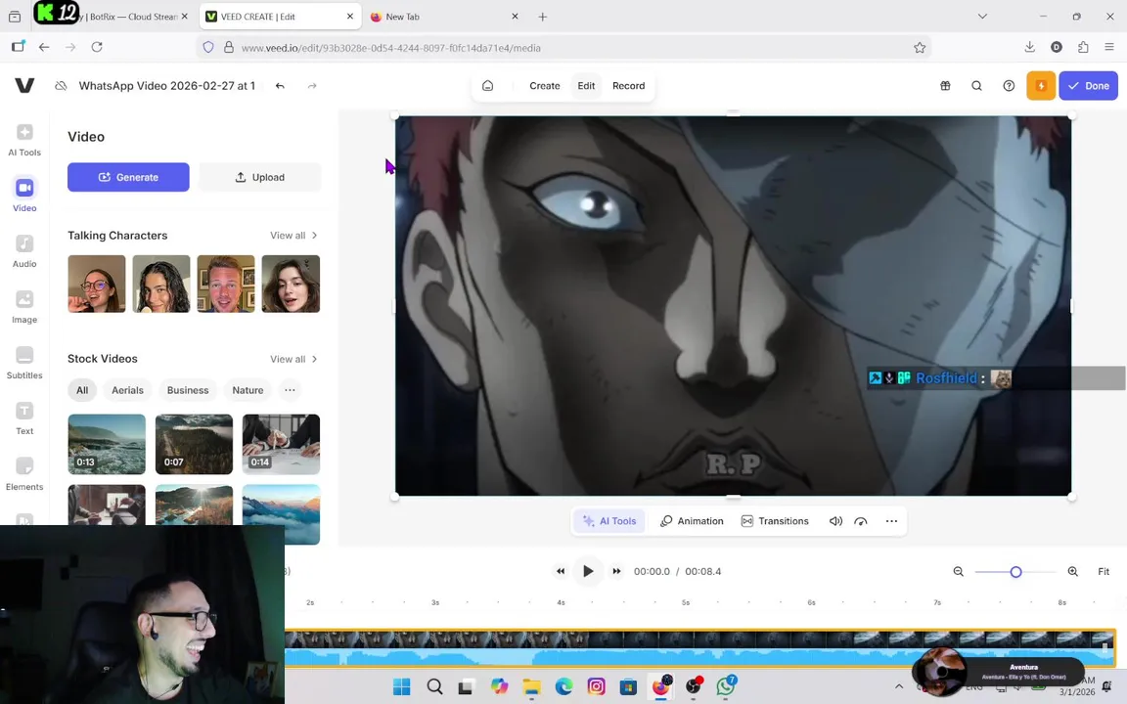Undo the last edit
The height and width of the screenshot is (704, 1127).
pos(281,85)
